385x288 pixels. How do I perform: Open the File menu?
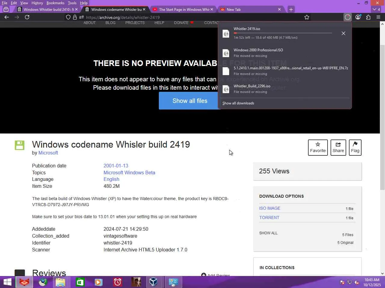coord(5,3)
